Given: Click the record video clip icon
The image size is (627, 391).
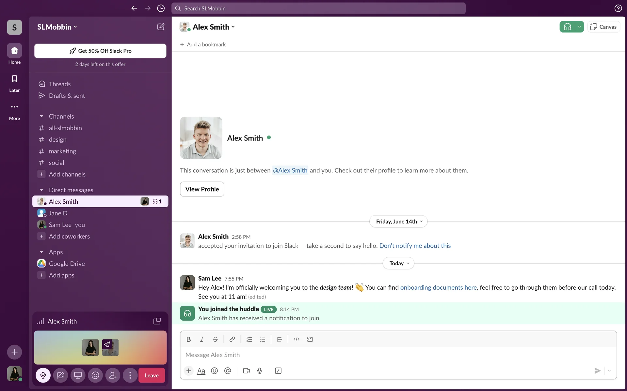Looking at the screenshot, I should pyautogui.click(x=246, y=371).
